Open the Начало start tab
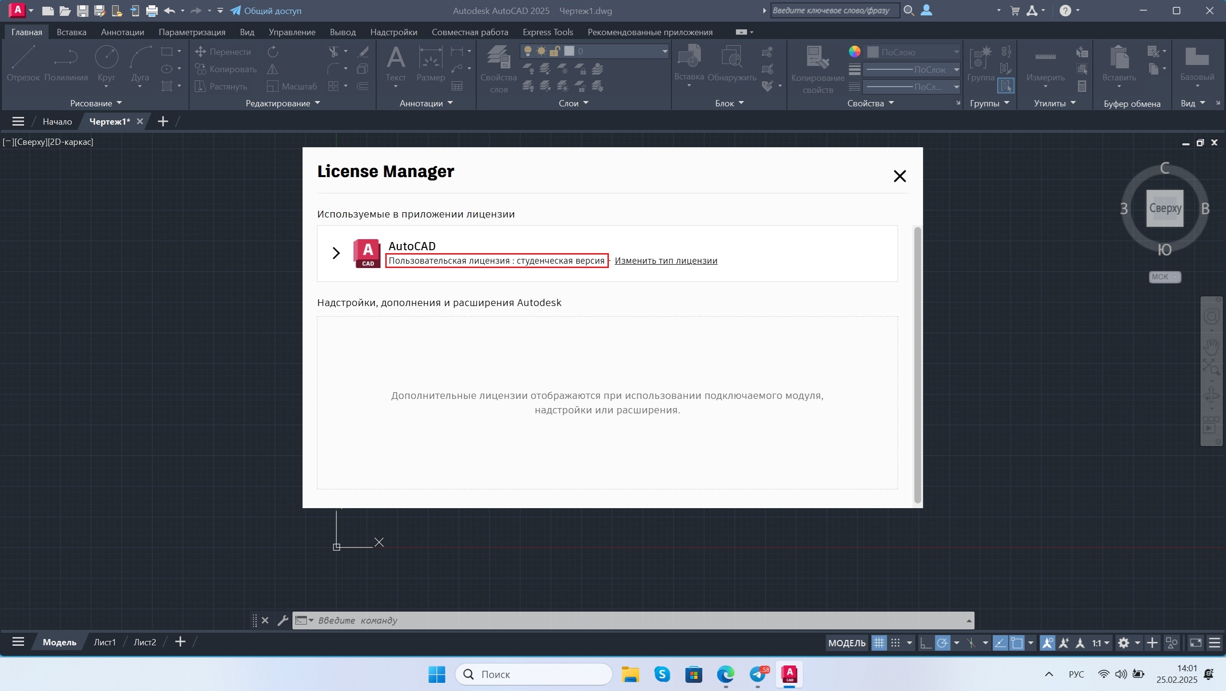This screenshot has width=1226, height=691. (57, 121)
